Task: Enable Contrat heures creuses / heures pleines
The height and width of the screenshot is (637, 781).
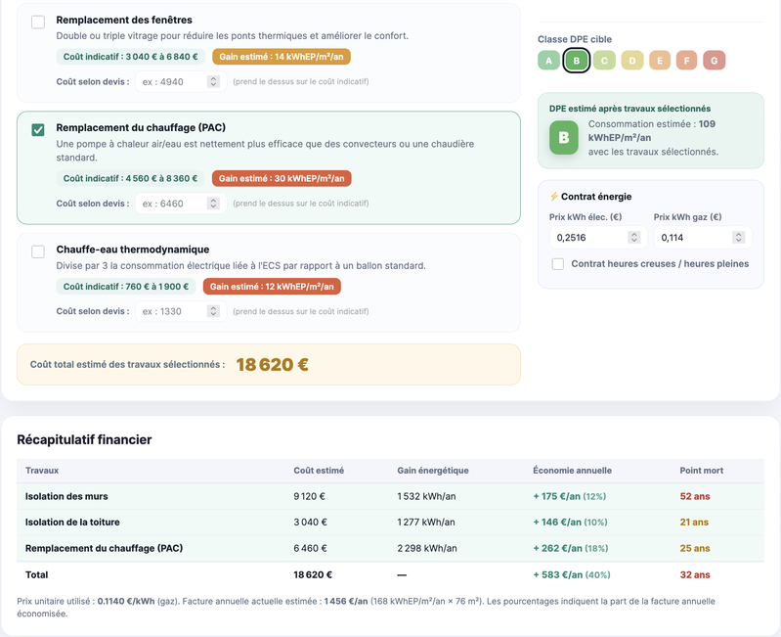Action: [x=558, y=263]
